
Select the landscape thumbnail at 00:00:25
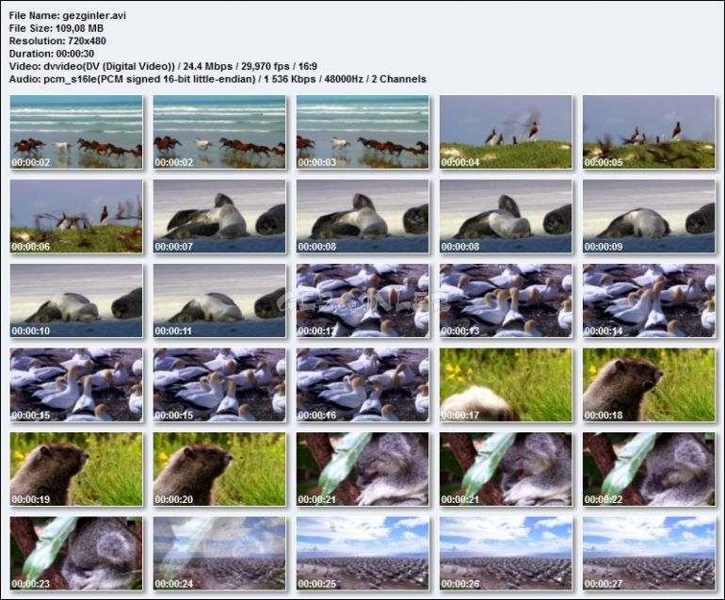point(362,553)
